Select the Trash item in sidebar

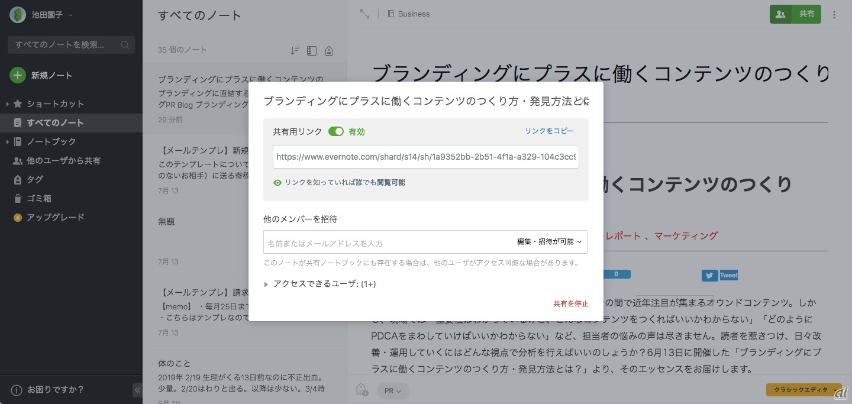39,198
